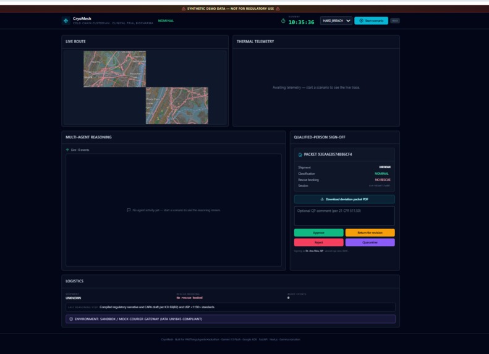
Task: Click the 'SYNTHETIC DEMO DATA — NOT FOR REGULATORY USE' banner
Action: [x=231, y=9]
